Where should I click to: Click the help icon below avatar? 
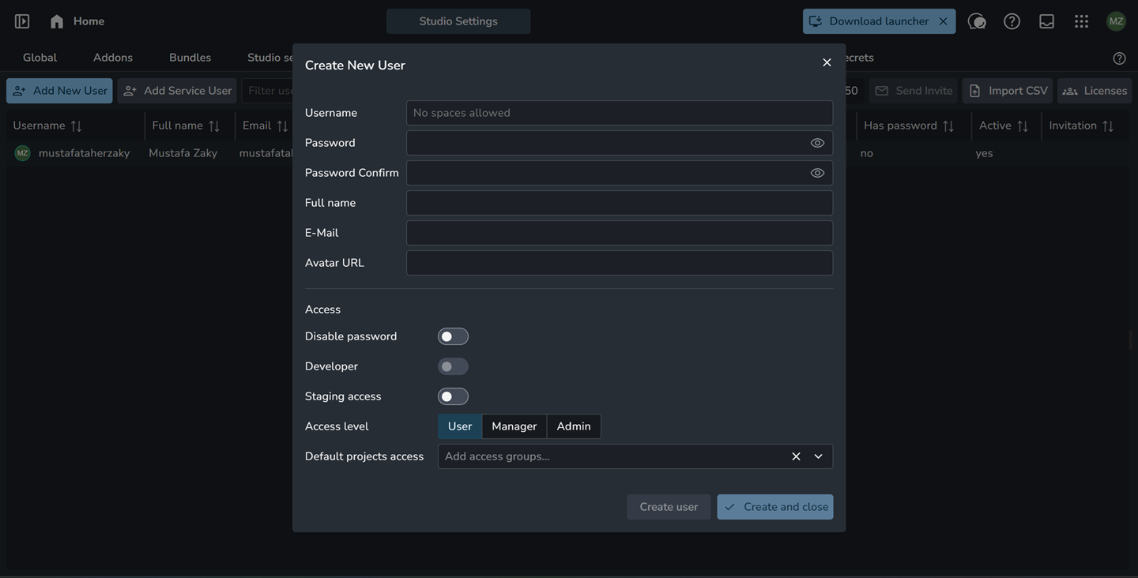coord(1119,58)
